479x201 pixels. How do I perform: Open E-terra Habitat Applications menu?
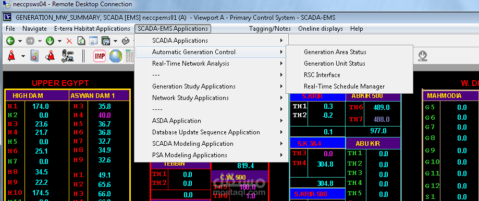pyautogui.click(x=92, y=29)
